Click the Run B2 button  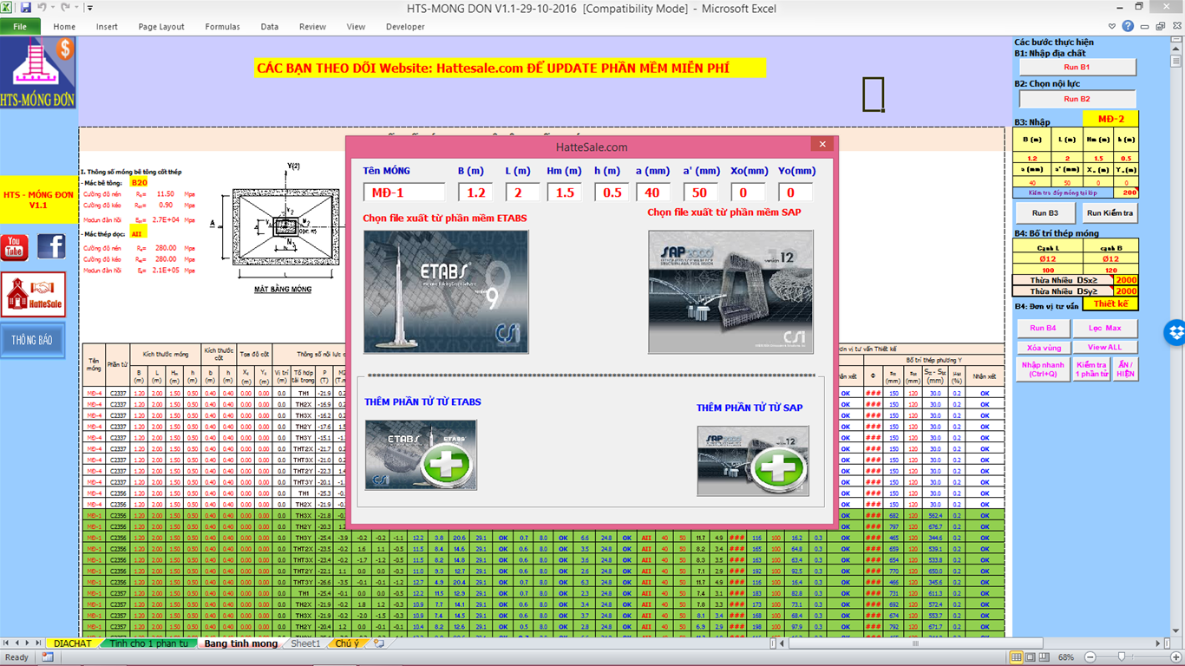(1077, 99)
